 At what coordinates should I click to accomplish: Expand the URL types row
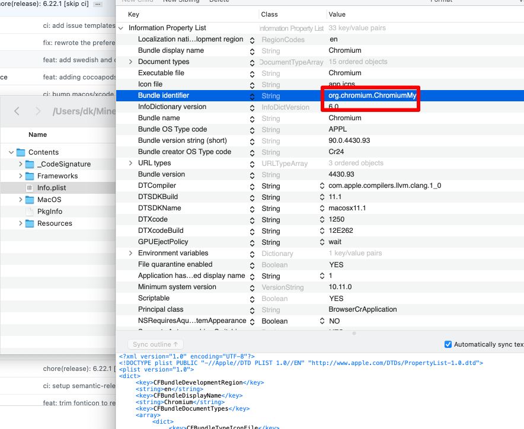(x=130, y=163)
